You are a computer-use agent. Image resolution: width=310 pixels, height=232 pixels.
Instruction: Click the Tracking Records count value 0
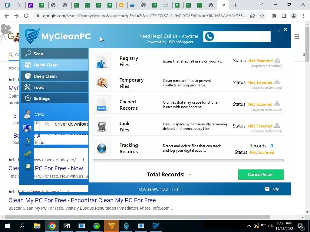(x=272, y=146)
